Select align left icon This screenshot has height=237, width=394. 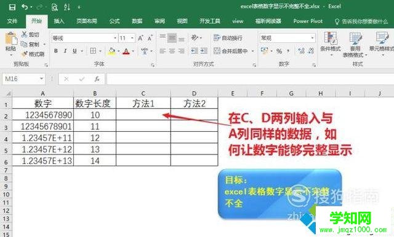tap(163, 51)
